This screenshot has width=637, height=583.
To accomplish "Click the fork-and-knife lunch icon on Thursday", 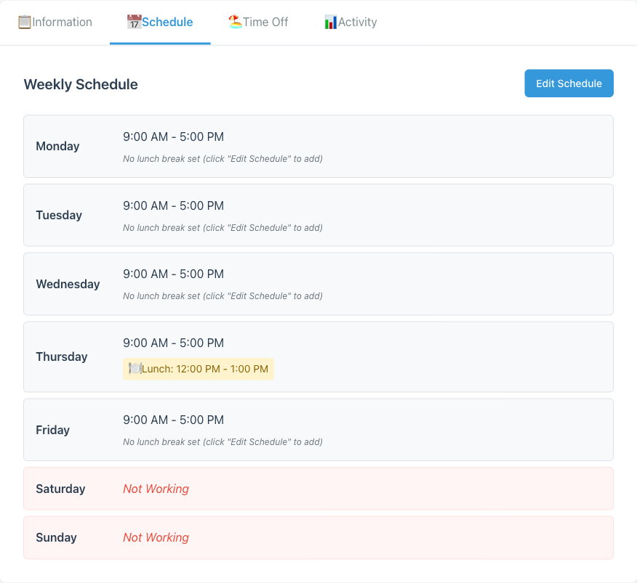I will (x=134, y=369).
